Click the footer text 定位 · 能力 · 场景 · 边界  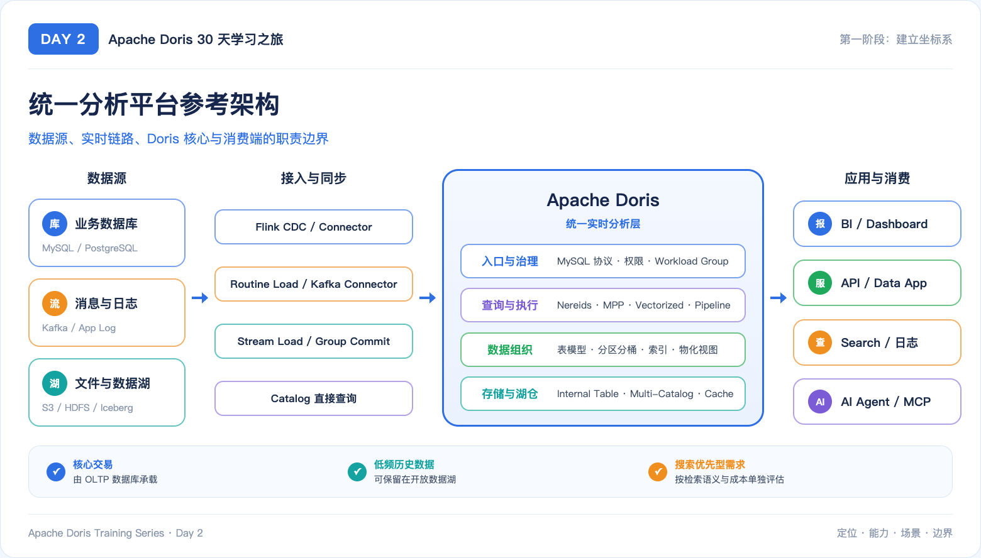[895, 533]
